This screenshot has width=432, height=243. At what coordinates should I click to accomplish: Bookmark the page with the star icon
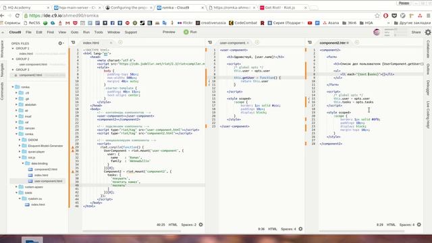point(377,16)
